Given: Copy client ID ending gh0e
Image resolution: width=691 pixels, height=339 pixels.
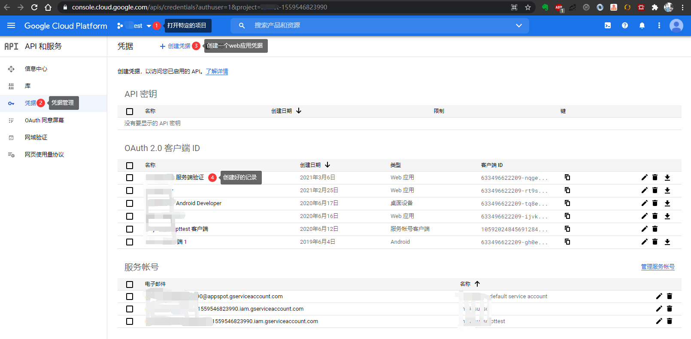Looking at the screenshot, I should click(567, 242).
